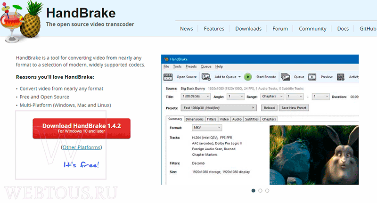Go to the GitHub page
The height and width of the screenshot is (203, 377).
[368, 29]
